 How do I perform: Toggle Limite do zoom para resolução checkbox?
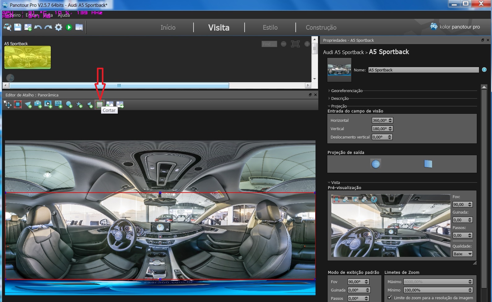coord(390,298)
